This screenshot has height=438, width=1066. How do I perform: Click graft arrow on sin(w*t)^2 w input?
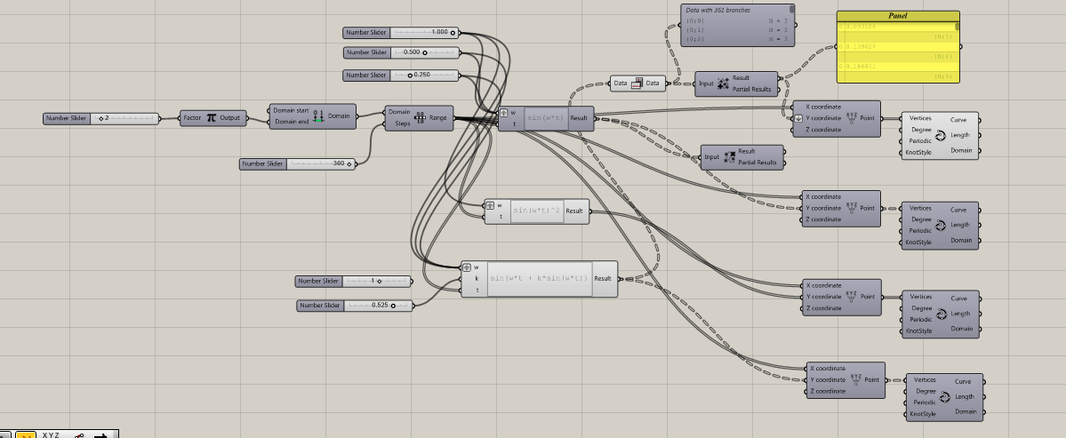[489, 205]
